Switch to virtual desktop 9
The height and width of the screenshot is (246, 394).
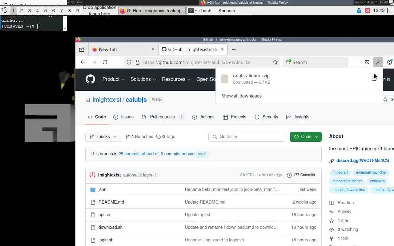pos(77,10)
